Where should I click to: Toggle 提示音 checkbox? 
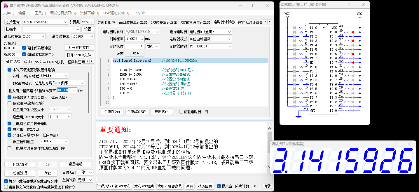click(219, 186)
